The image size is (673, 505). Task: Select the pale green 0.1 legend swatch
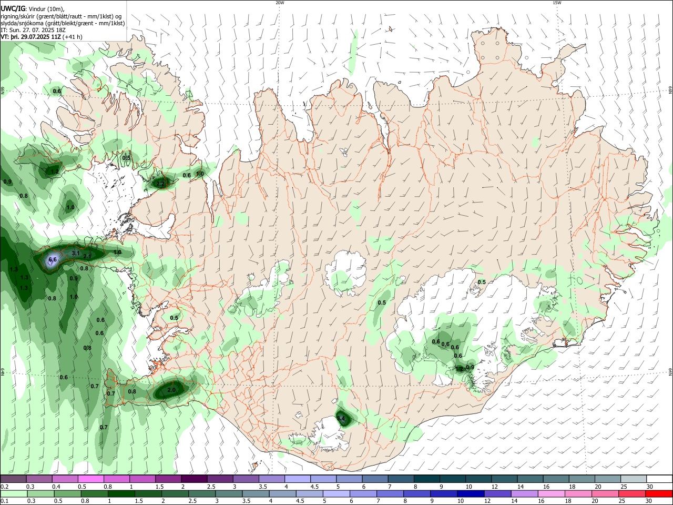click(13, 493)
